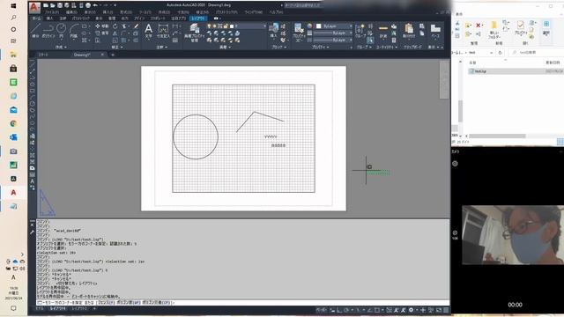
Task: Click the Paste (貼り付け) clipboard icon
Action: click(409, 31)
